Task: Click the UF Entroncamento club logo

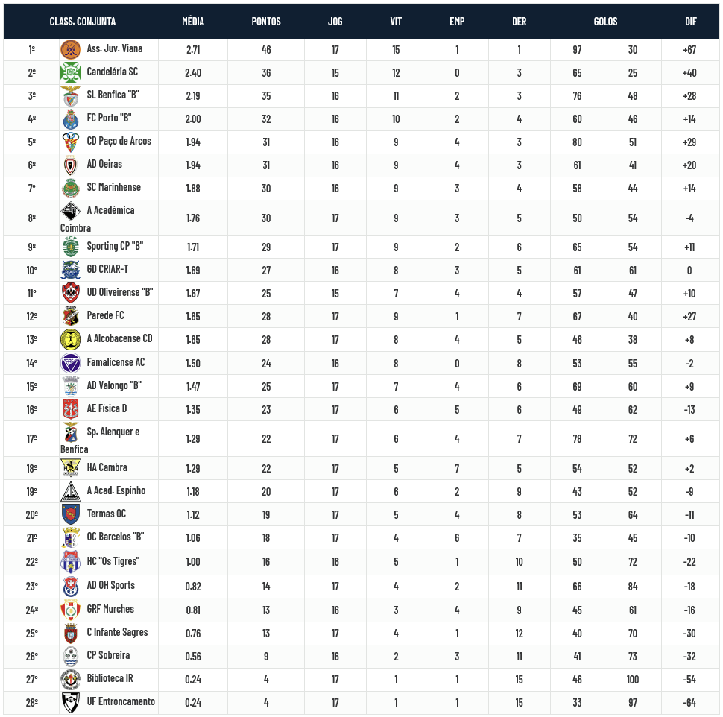Action: [x=70, y=702]
